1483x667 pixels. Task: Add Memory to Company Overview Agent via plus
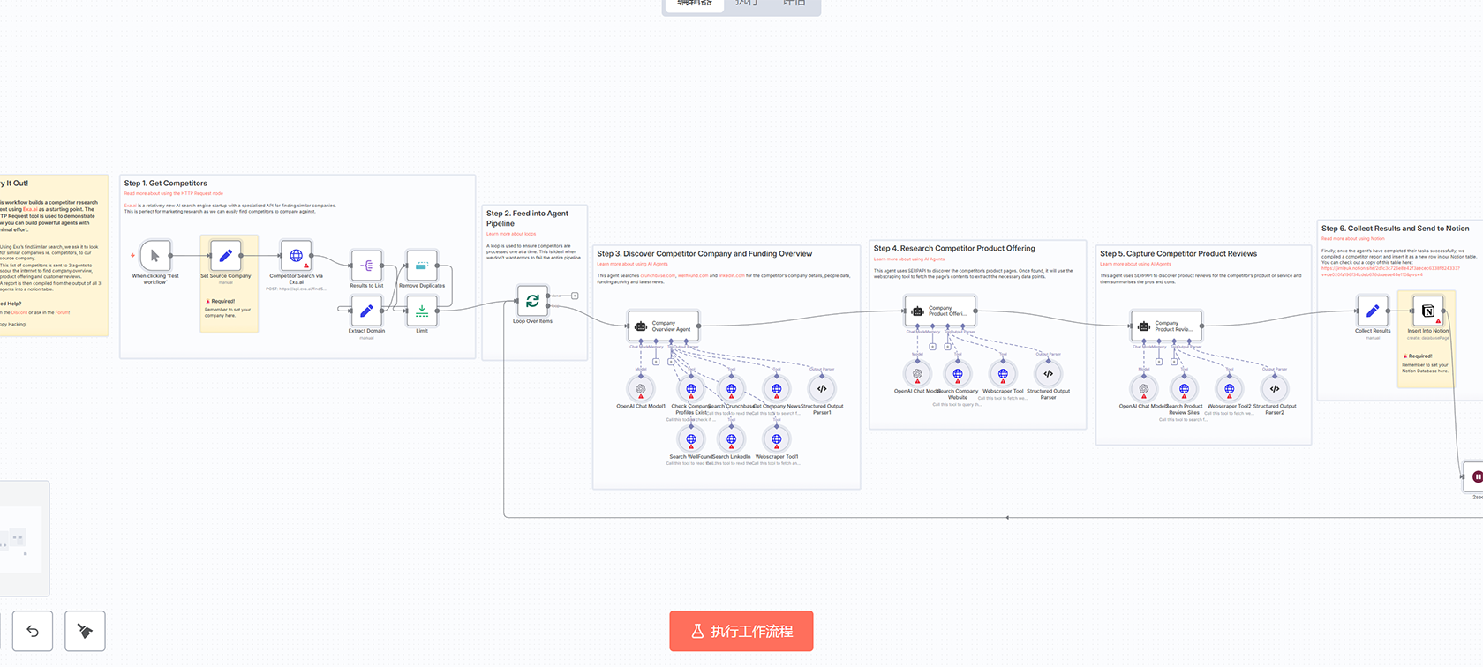(656, 362)
